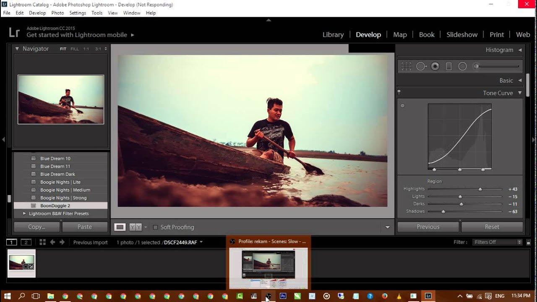This screenshot has height=302, width=537.
Task: Open Photoshop from taskbar
Action: (283, 296)
